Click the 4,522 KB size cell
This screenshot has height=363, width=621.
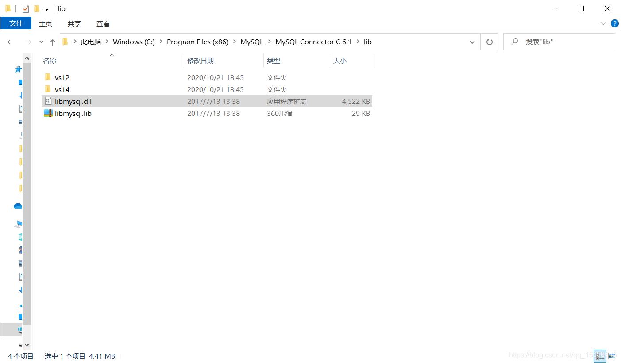(356, 102)
